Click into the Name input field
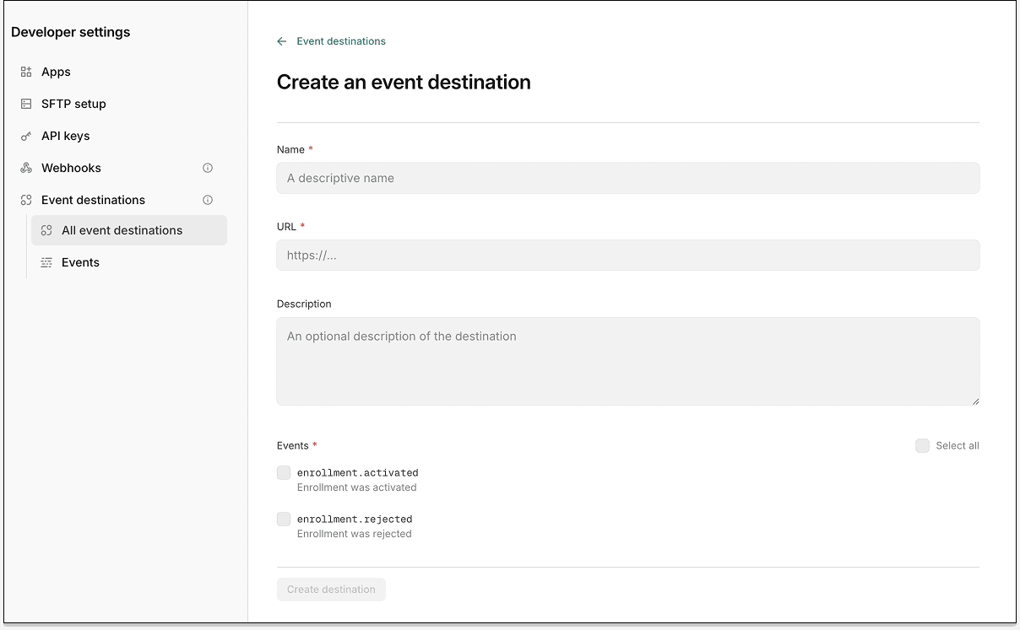The image size is (1020, 630). click(628, 178)
